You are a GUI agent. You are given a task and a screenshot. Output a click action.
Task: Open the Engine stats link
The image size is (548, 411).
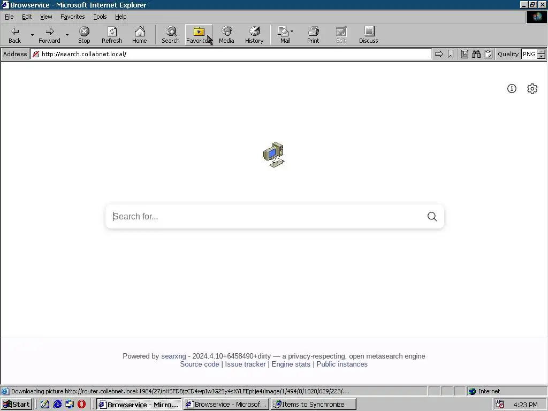[x=291, y=364]
